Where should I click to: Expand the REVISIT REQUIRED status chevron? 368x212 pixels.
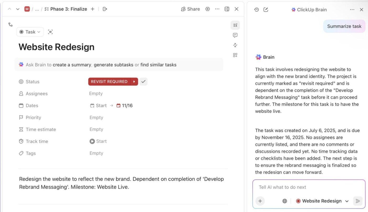[x=134, y=81]
